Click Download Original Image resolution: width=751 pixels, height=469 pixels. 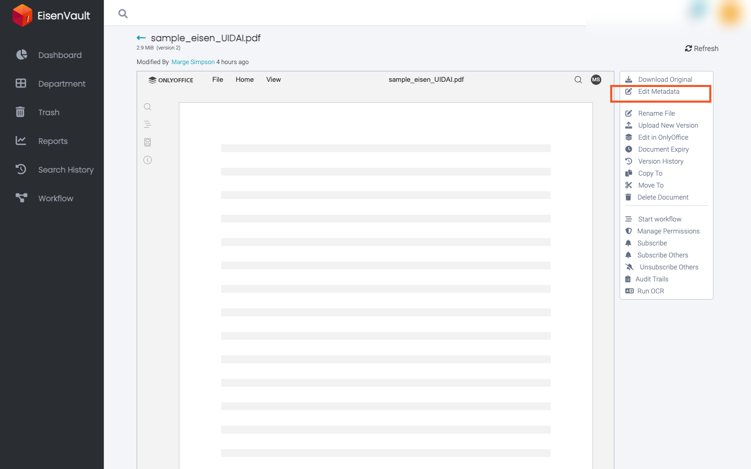(659, 80)
